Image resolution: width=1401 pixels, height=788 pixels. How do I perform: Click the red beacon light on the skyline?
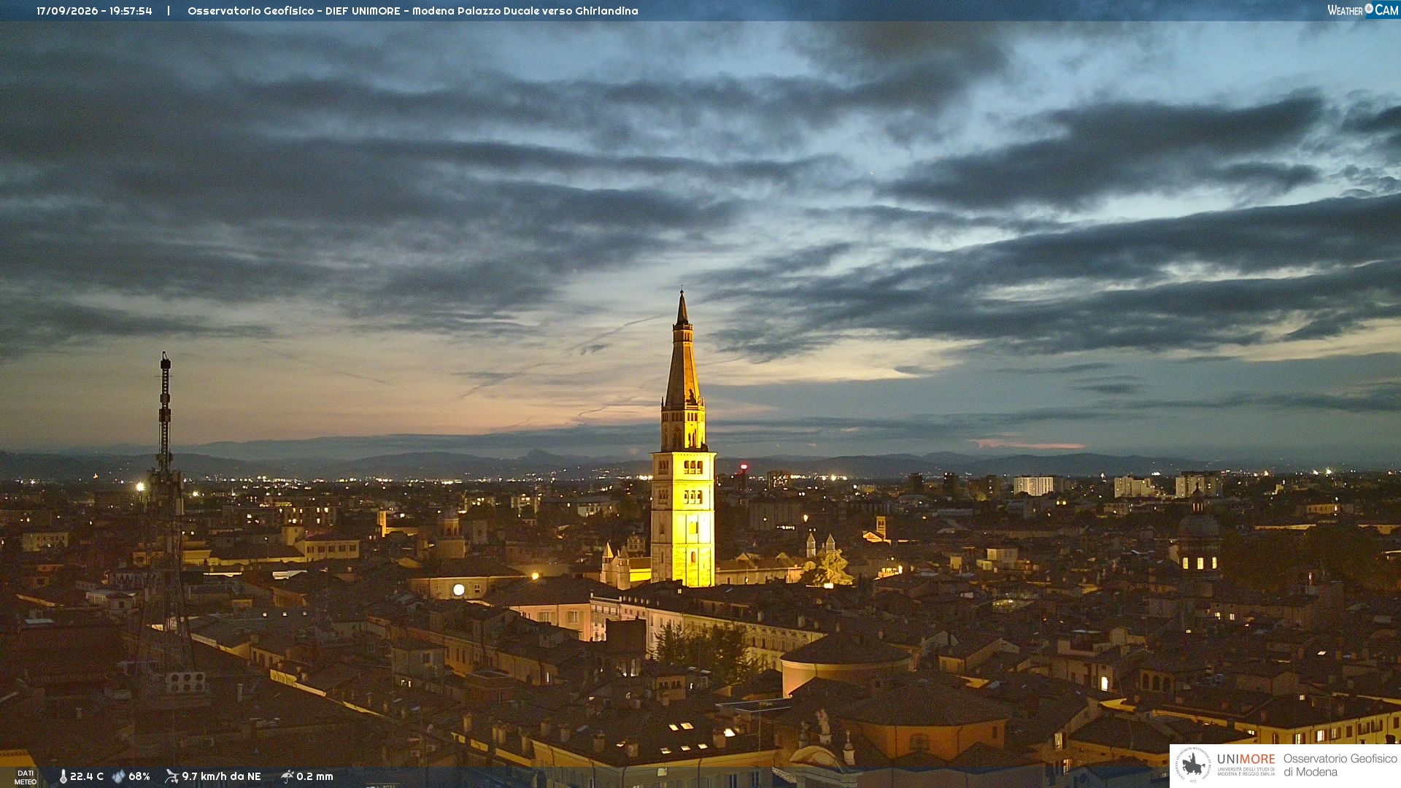[744, 466]
